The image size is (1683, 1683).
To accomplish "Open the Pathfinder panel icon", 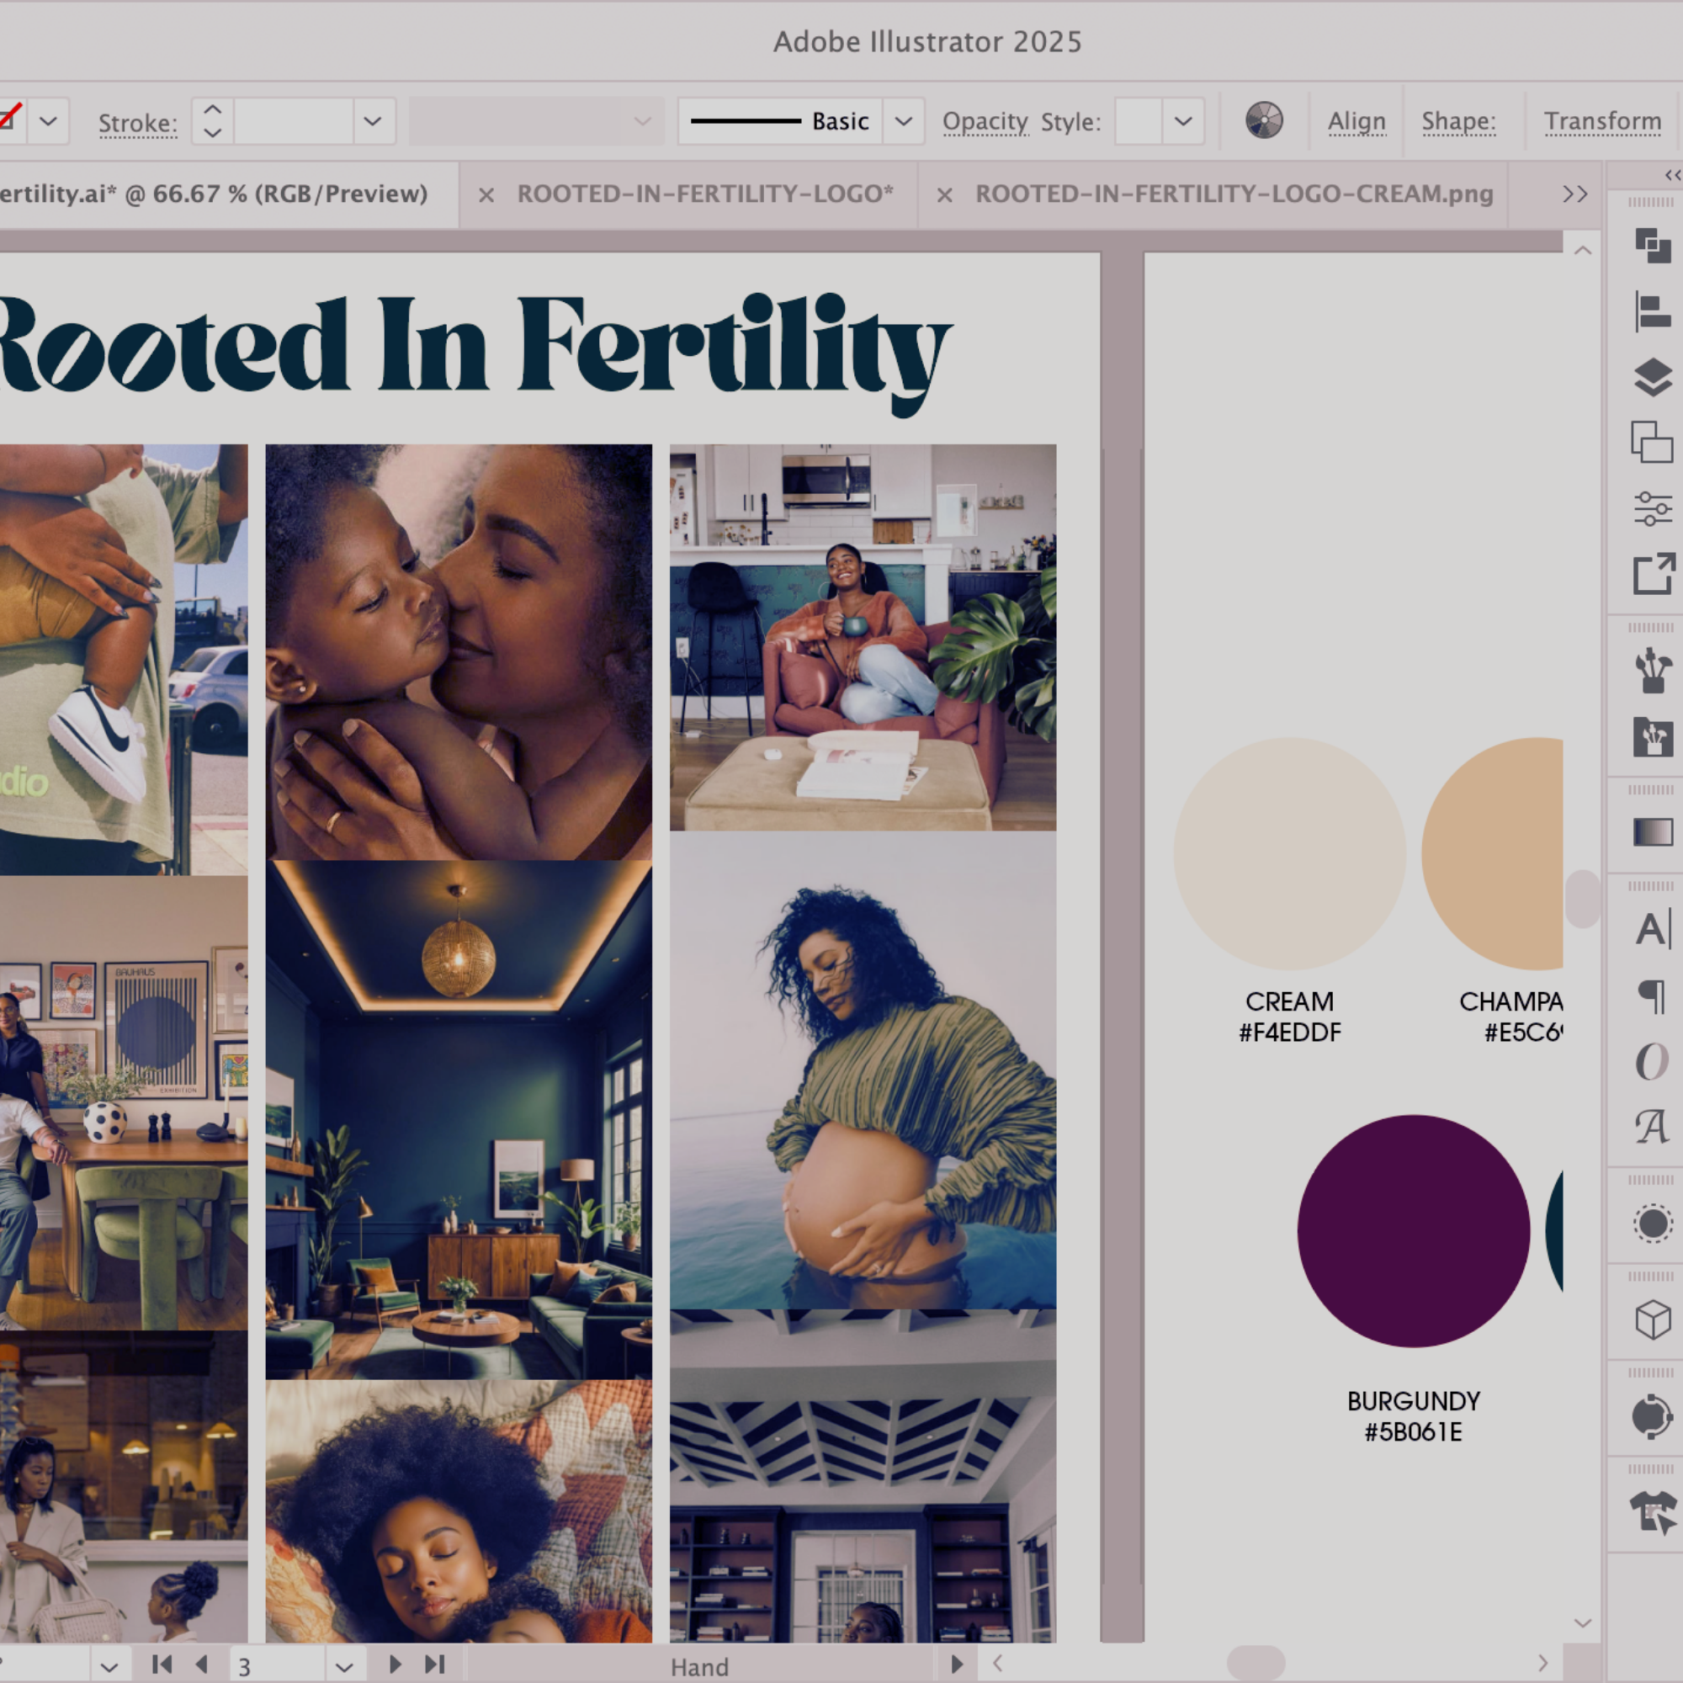I will click(x=1653, y=245).
